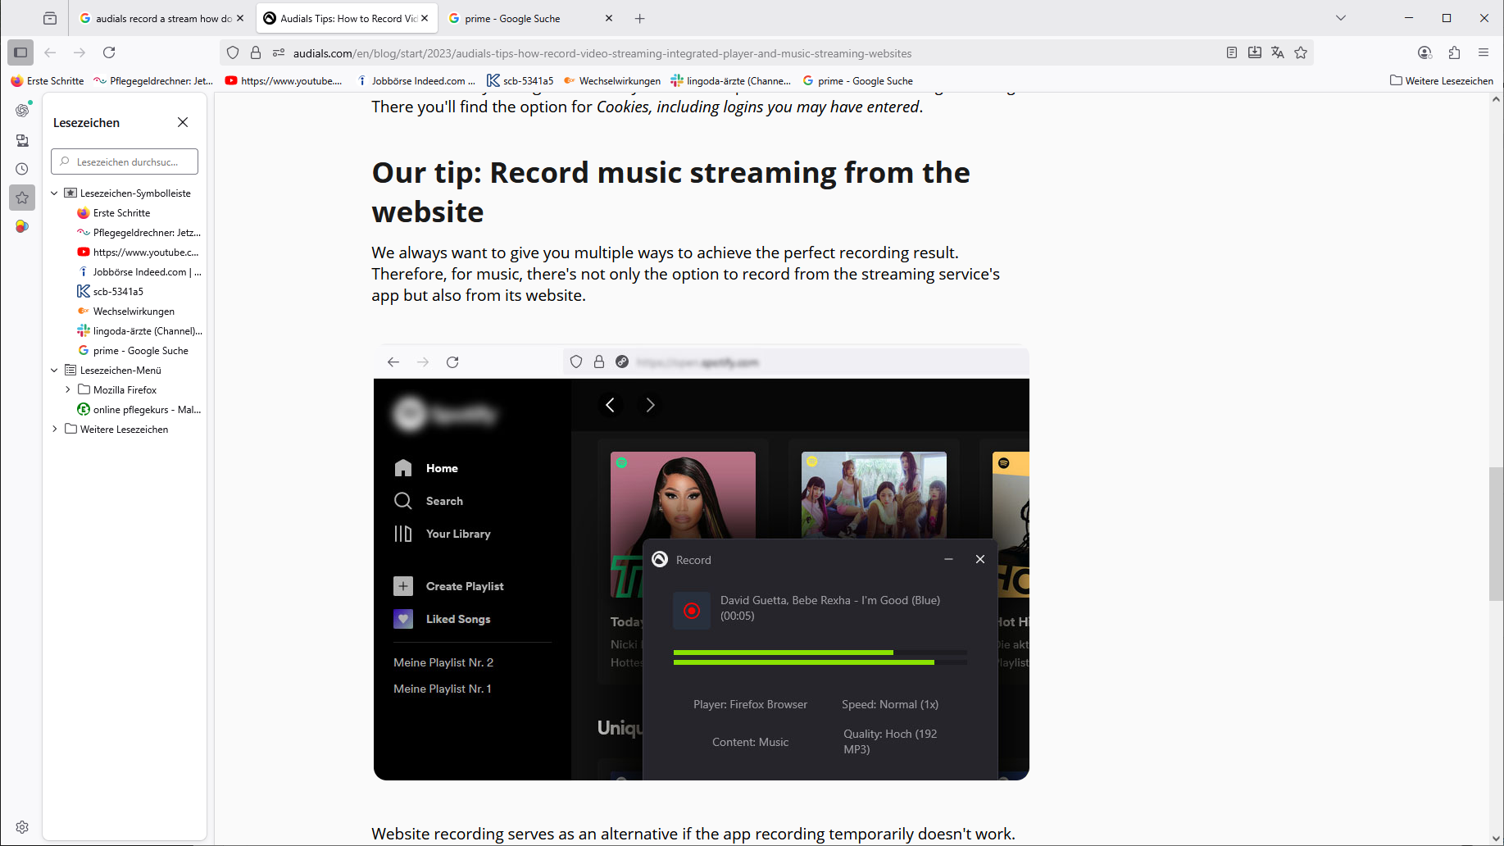The height and width of the screenshot is (846, 1504).
Task: Open a new tab with plus button
Action: pos(640,18)
